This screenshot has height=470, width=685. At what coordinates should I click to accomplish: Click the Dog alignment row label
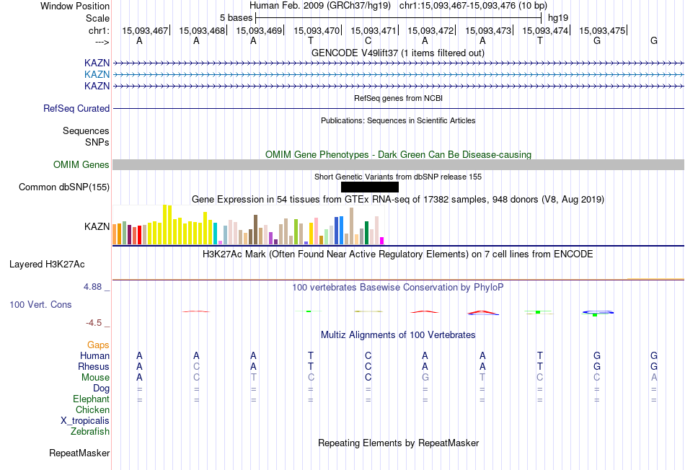click(x=101, y=388)
